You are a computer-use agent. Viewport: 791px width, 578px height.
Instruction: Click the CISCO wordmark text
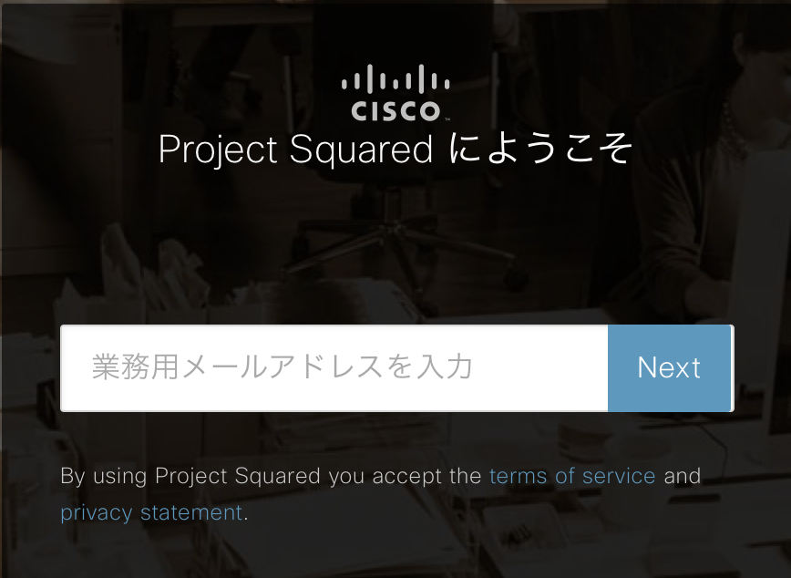click(x=395, y=111)
